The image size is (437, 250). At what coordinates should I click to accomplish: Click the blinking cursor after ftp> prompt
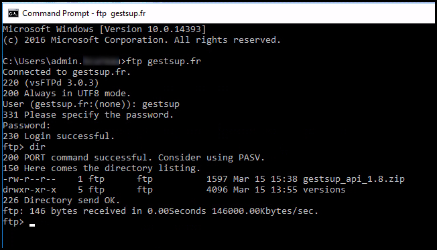(x=32, y=225)
